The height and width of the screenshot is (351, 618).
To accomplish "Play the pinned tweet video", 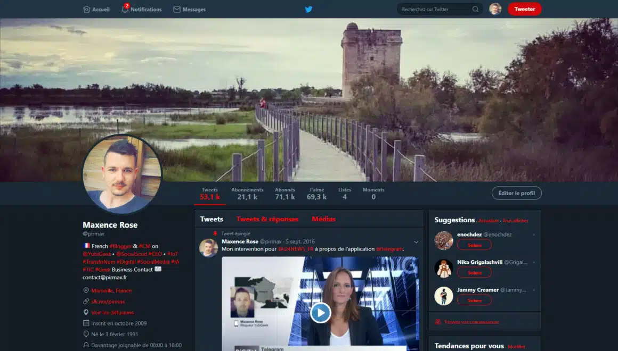I will (x=320, y=313).
